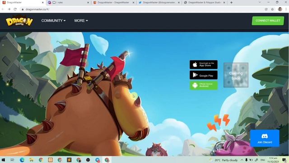Viewport: 289px width, 163px height.
Task: Open the Windows Start menu
Action: tap(3, 160)
